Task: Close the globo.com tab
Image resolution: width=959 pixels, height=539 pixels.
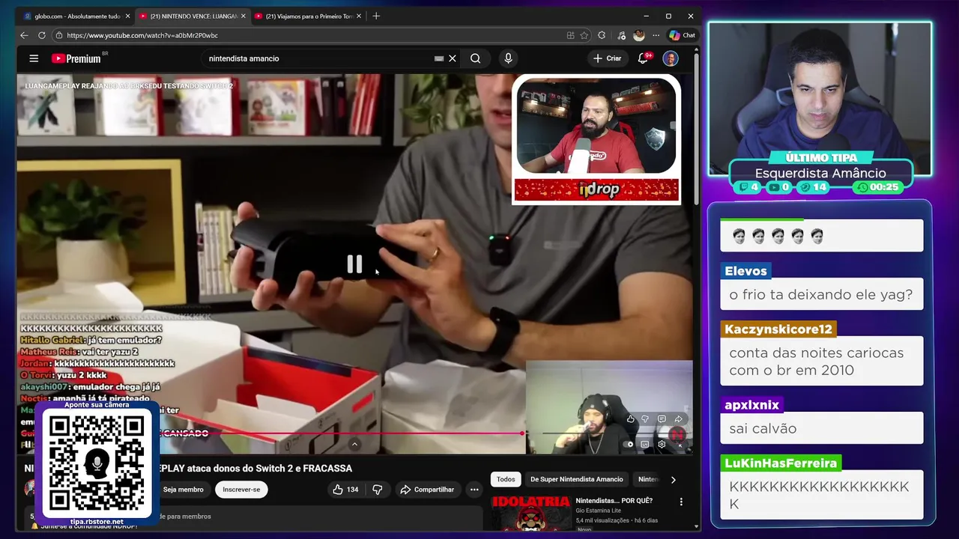Action: [x=127, y=16]
